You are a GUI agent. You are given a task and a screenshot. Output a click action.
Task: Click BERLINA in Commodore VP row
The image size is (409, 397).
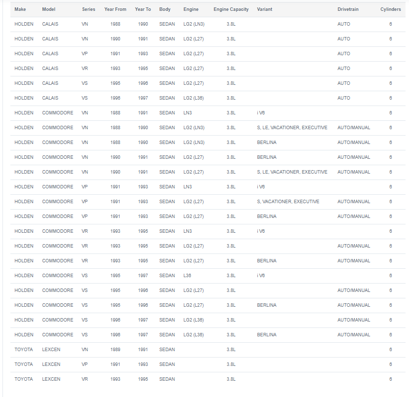pos(267,217)
